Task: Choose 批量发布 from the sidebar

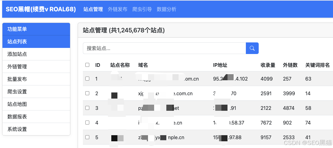Action: 36,79
